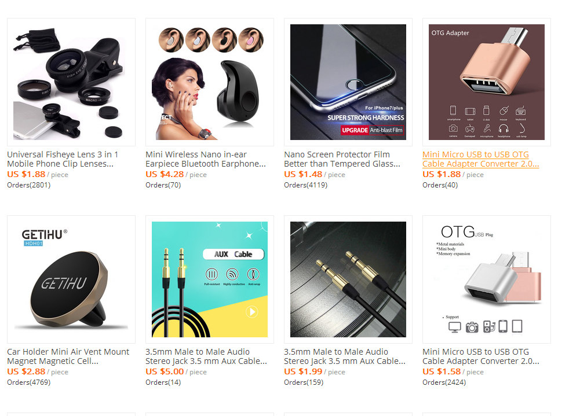Open the Mini Wireless Nano Earpiece product image
The width and height of the screenshot is (569, 416).
pyautogui.click(x=210, y=82)
